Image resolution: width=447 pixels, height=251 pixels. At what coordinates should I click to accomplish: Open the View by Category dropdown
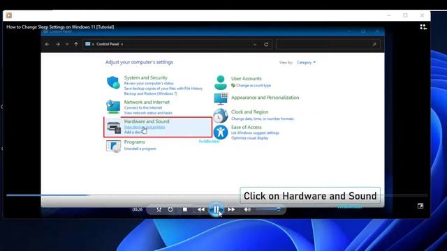pyautogui.click(x=306, y=62)
